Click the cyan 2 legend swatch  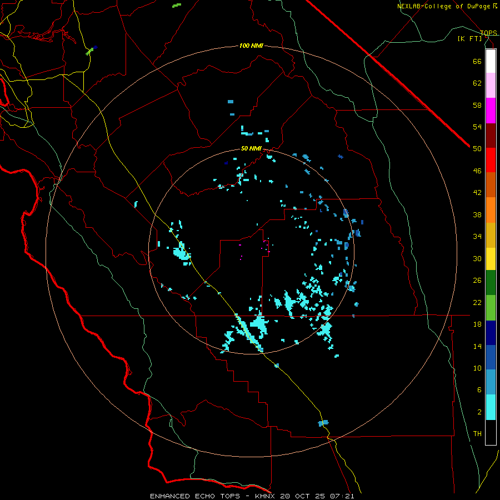coord(491,407)
